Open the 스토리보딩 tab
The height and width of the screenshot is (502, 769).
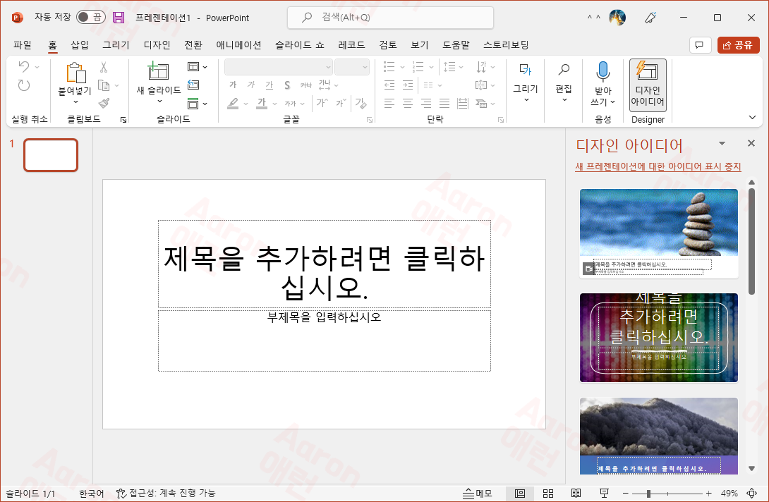click(x=506, y=45)
